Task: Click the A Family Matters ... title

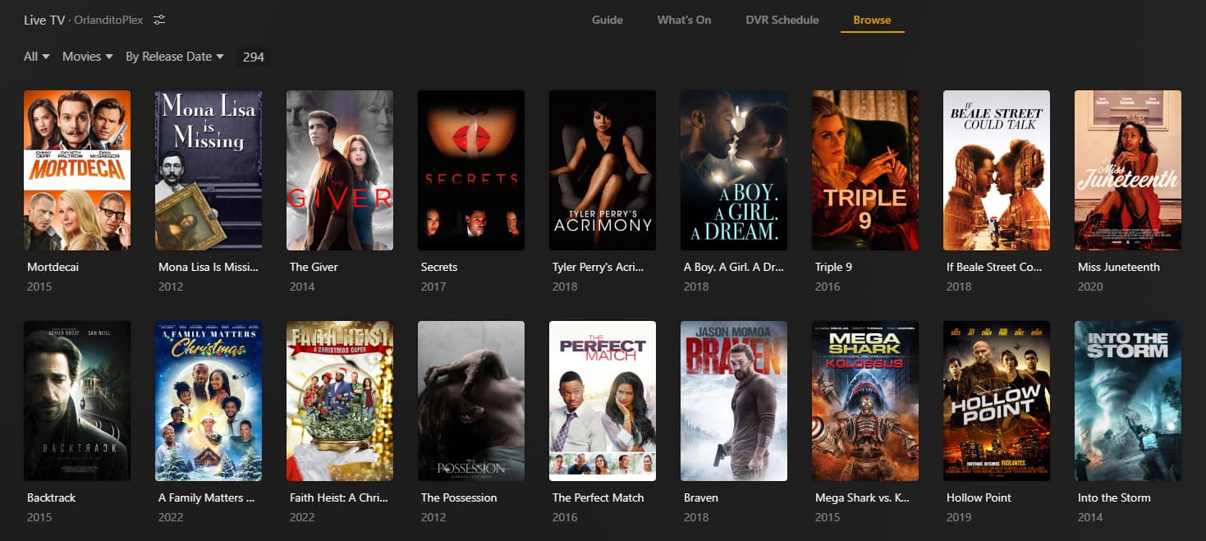Action: tap(206, 497)
